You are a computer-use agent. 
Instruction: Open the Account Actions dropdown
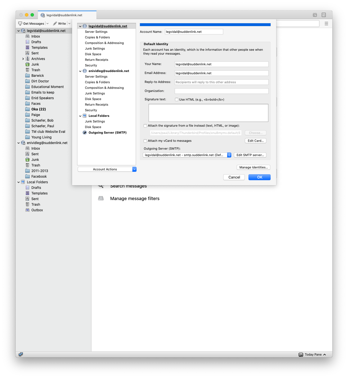(107, 169)
